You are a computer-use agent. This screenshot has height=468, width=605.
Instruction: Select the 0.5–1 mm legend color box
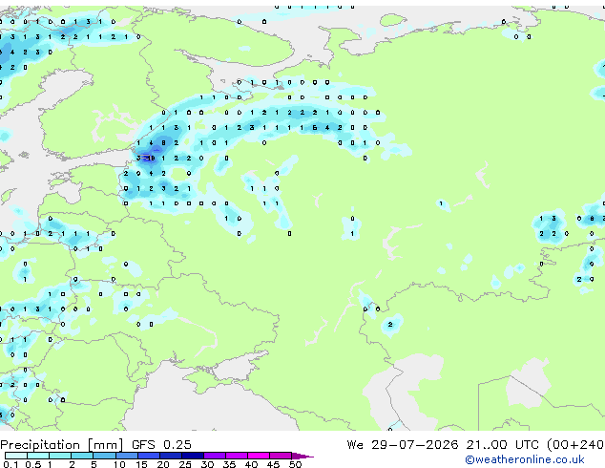(38, 456)
